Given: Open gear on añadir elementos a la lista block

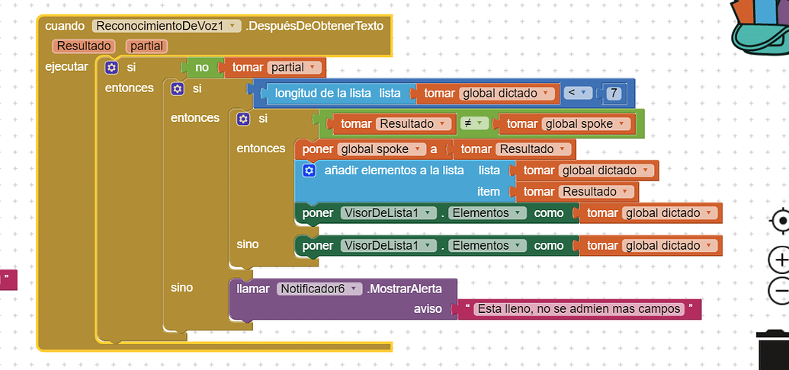Looking at the screenshot, I should pyautogui.click(x=309, y=171).
